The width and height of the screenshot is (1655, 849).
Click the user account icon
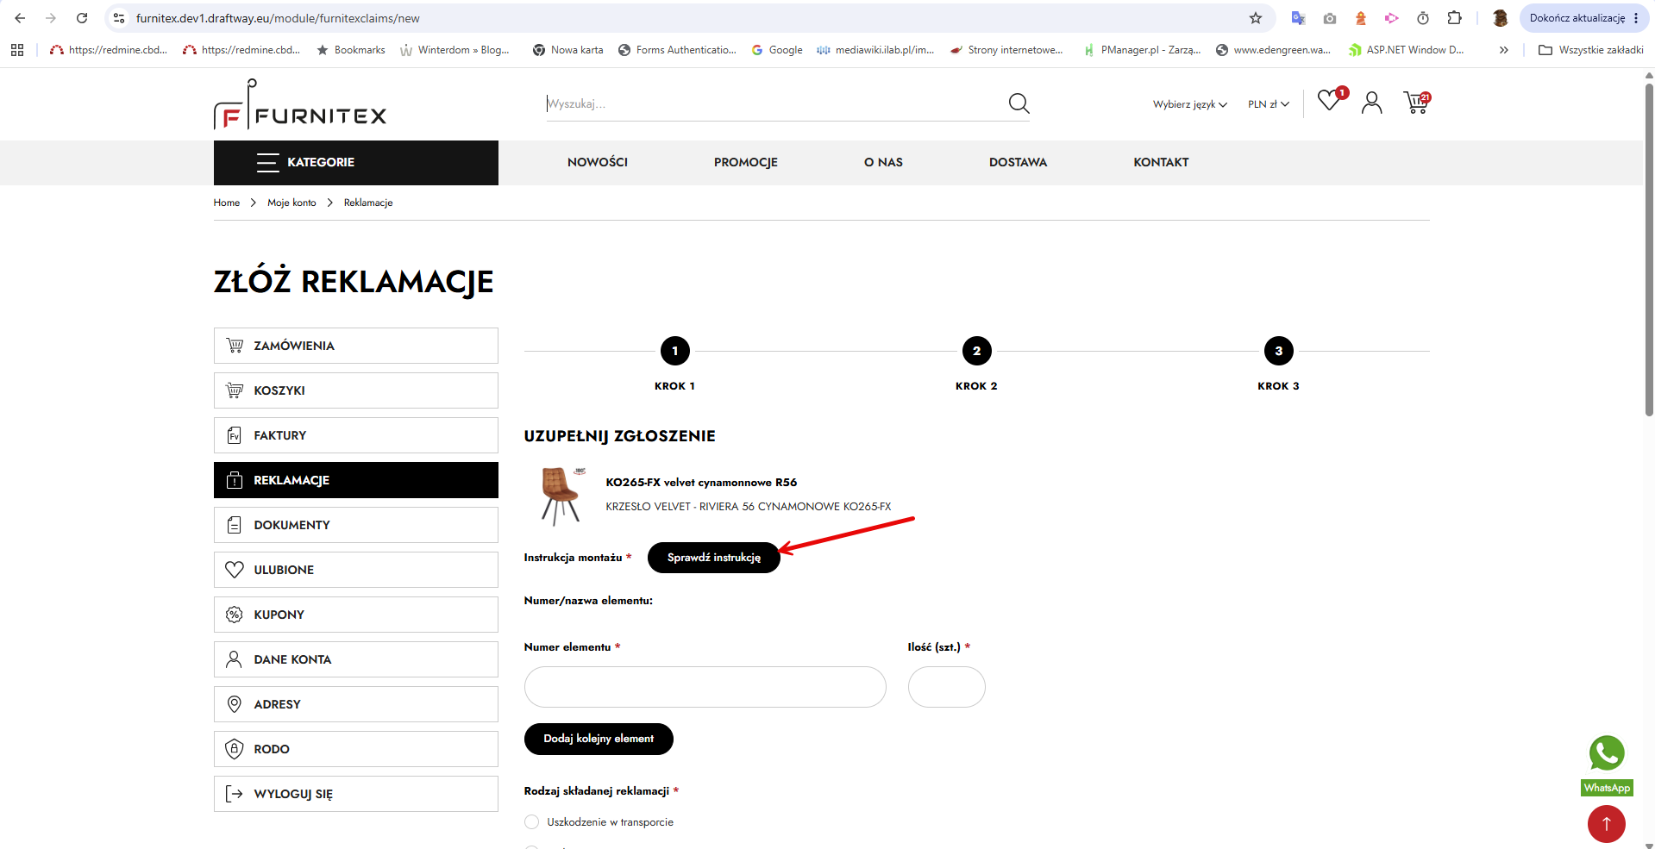point(1371,103)
